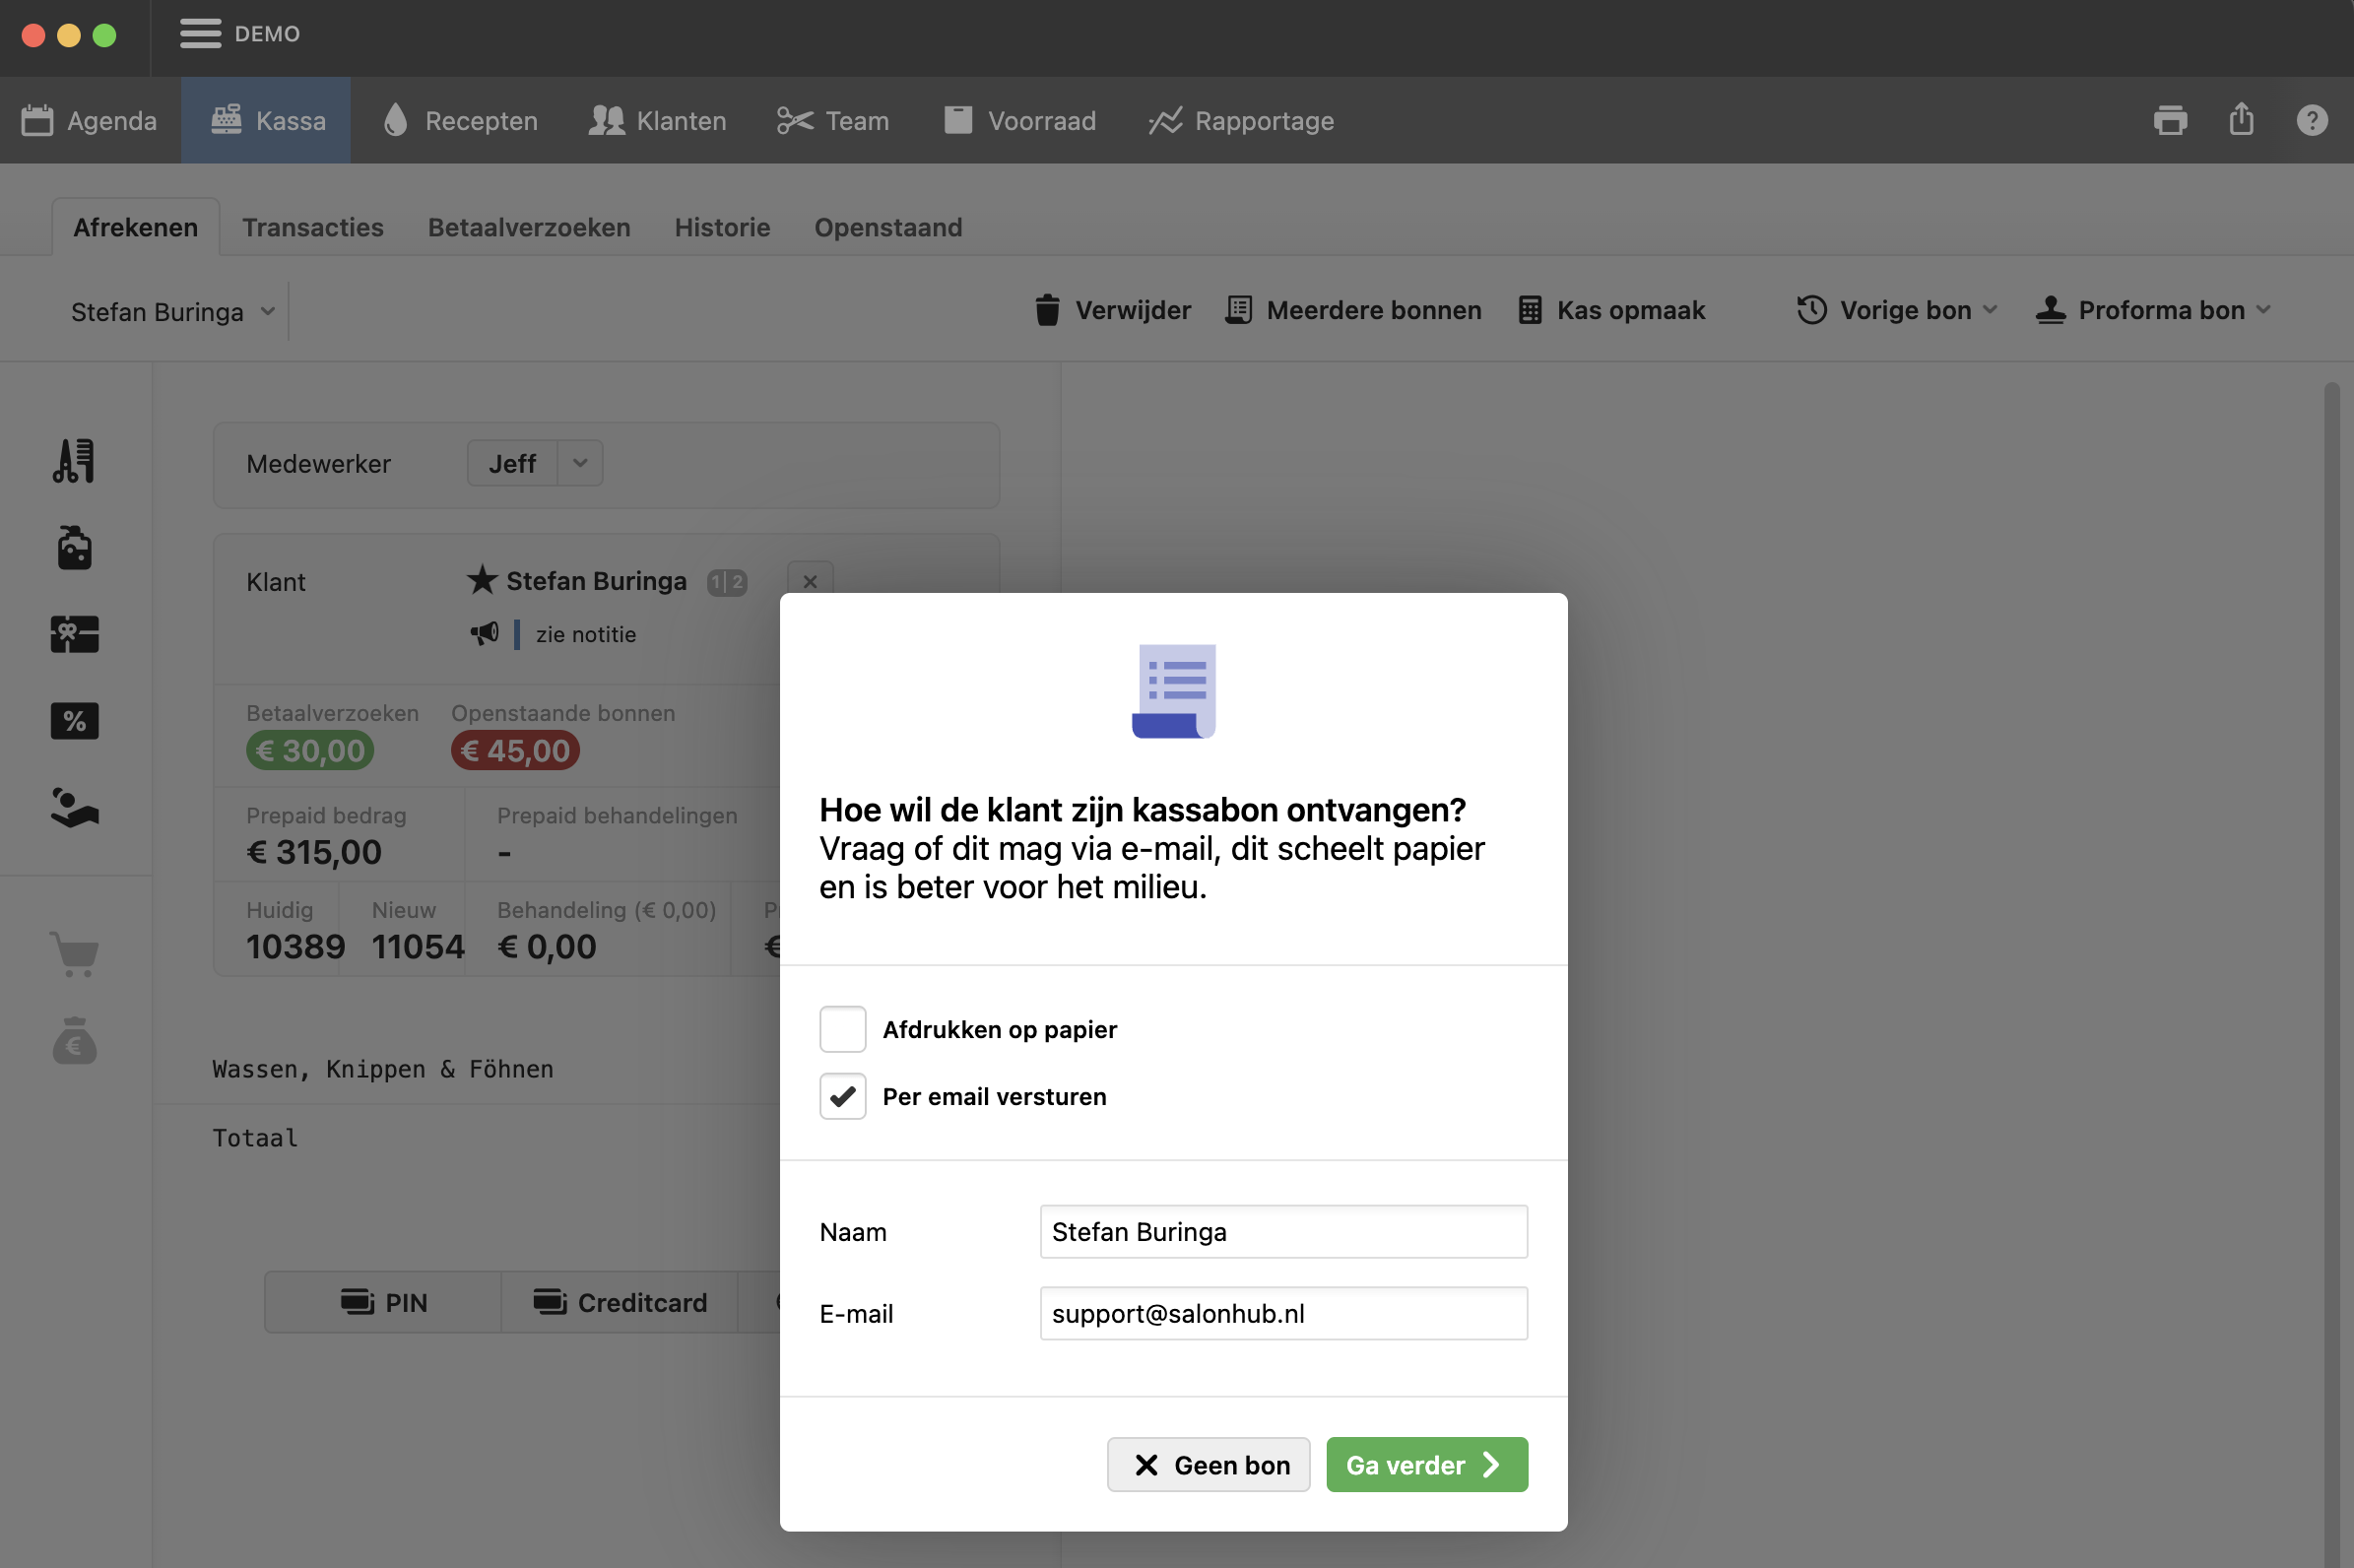Click the share/export icon
Image resolution: width=2354 pixels, height=1568 pixels.
tap(2240, 120)
